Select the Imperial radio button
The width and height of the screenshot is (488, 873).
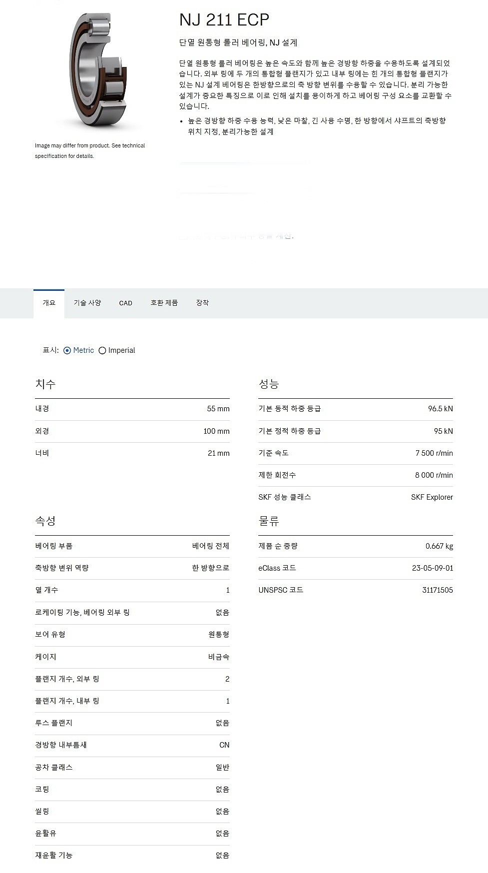coord(102,351)
